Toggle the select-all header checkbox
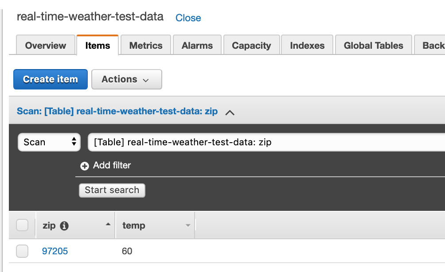 (x=22, y=225)
